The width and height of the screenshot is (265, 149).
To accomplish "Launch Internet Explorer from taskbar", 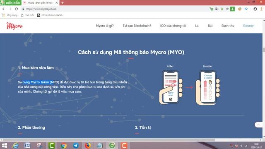I will coord(16,145).
